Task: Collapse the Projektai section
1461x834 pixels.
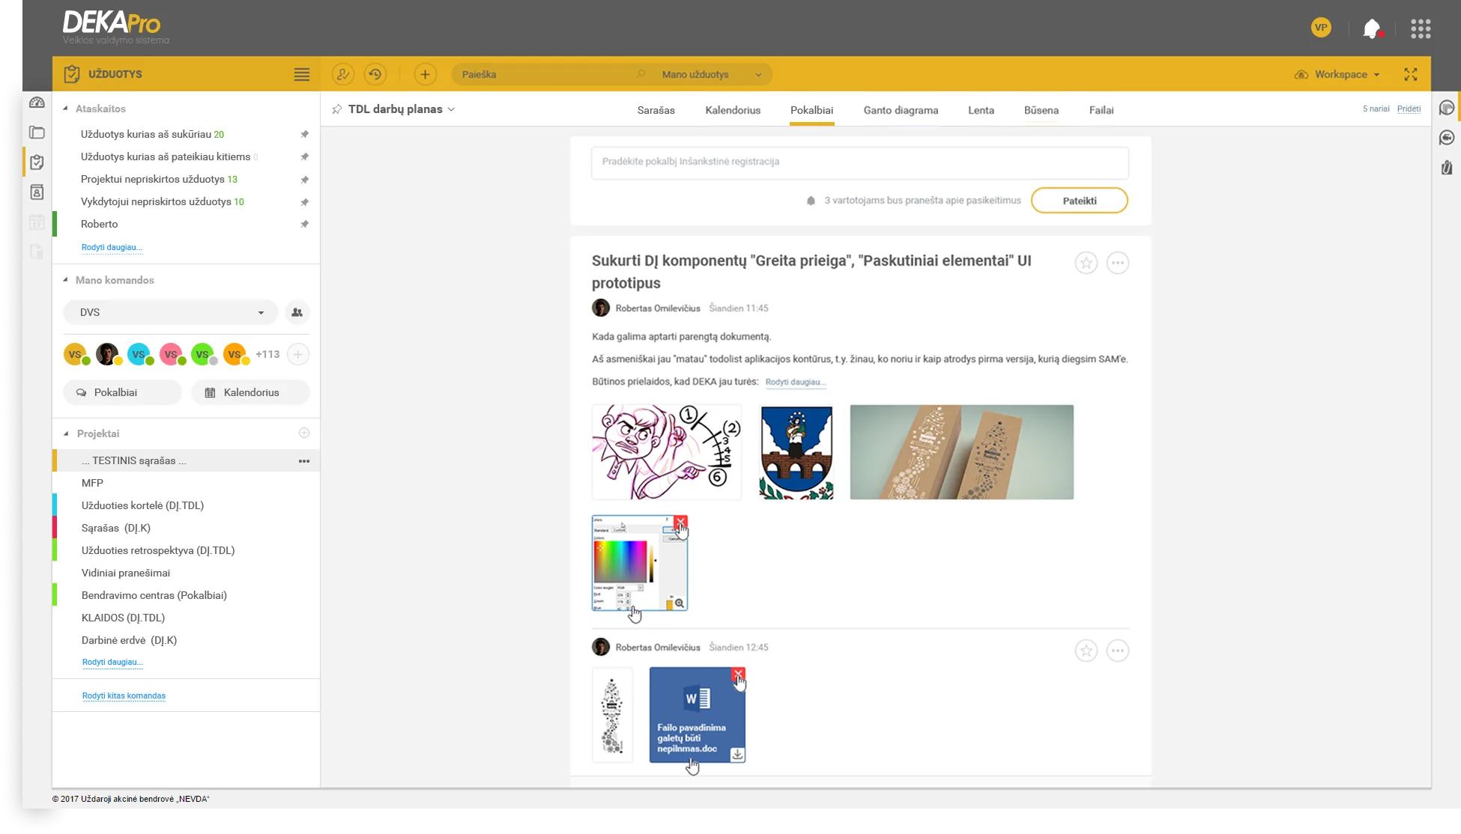Action: pyautogui.click(x=66, y=433)
